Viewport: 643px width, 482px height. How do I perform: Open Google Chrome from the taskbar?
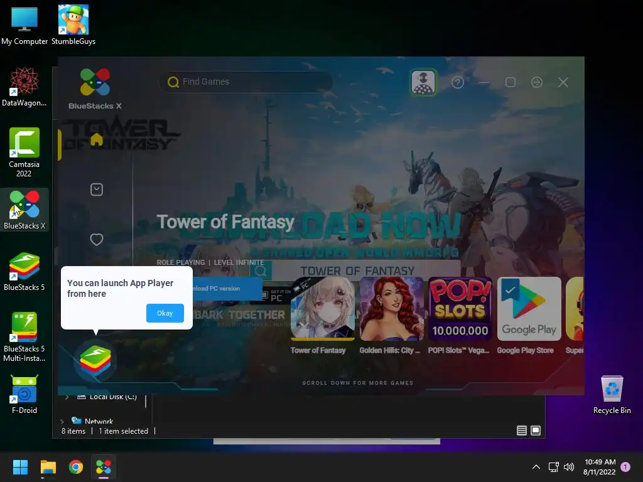(x=76, y=467)
